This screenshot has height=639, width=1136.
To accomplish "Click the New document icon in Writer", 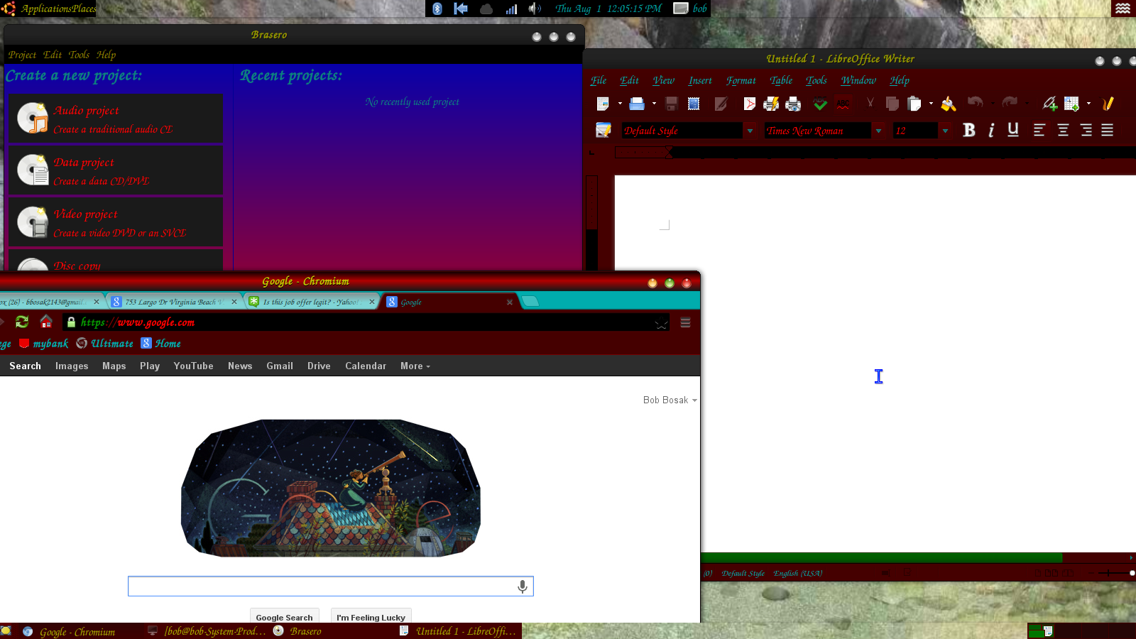I will 603,104.
